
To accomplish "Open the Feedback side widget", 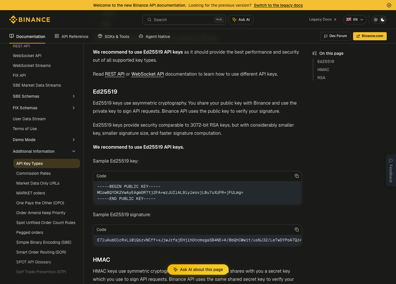I will [x=391, y=170].
